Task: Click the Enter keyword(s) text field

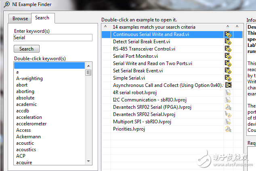Action: [53, 38]
